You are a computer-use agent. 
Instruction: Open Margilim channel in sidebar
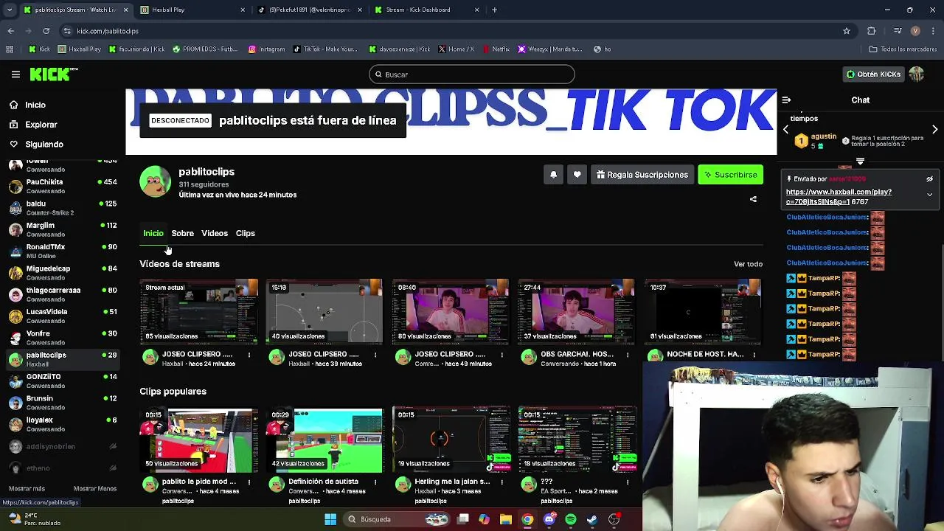pos(63,229)
